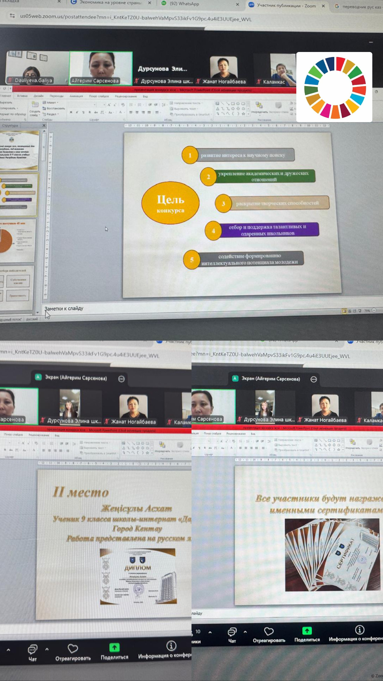The image size is (383, 681).
Task: Toggle bold Ж formatting in the Шрифт group
Action: tap(71, 113)
